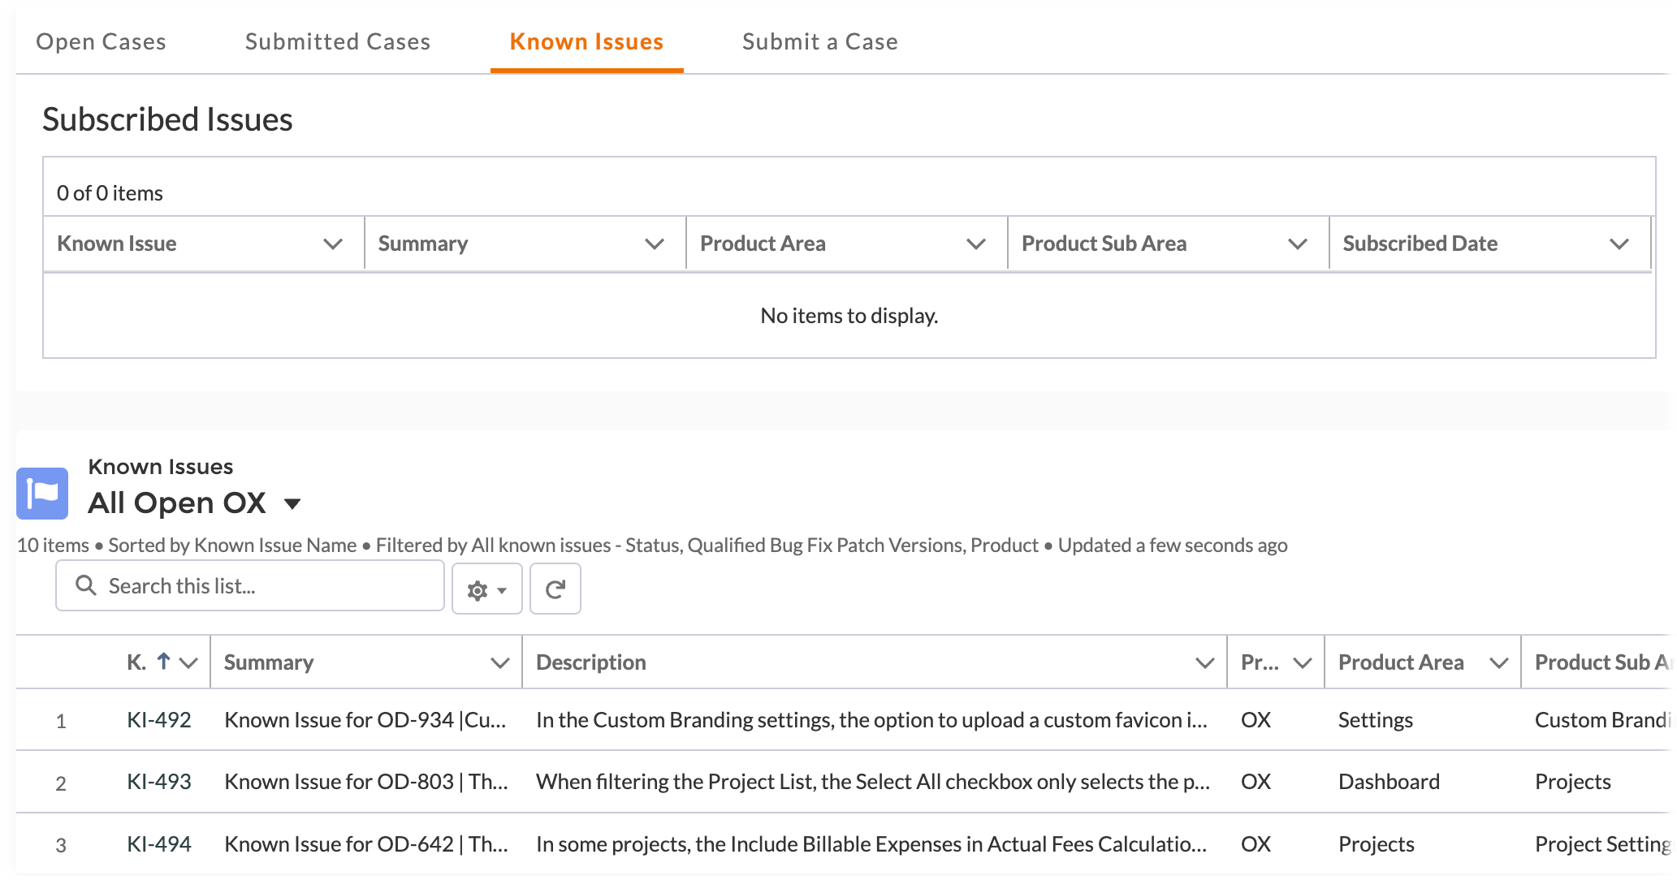Click the Known Issues flag icon

(42, 493)
